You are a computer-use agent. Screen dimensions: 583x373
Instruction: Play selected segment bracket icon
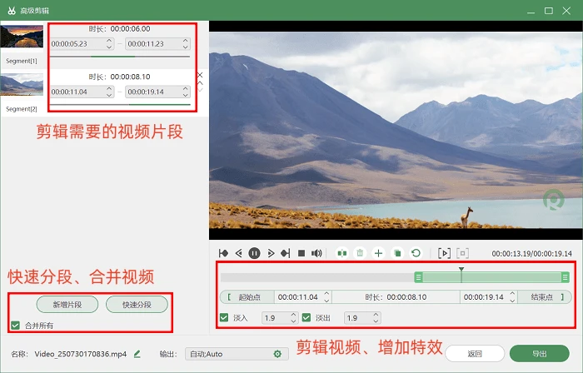click(x=444, y=253)
